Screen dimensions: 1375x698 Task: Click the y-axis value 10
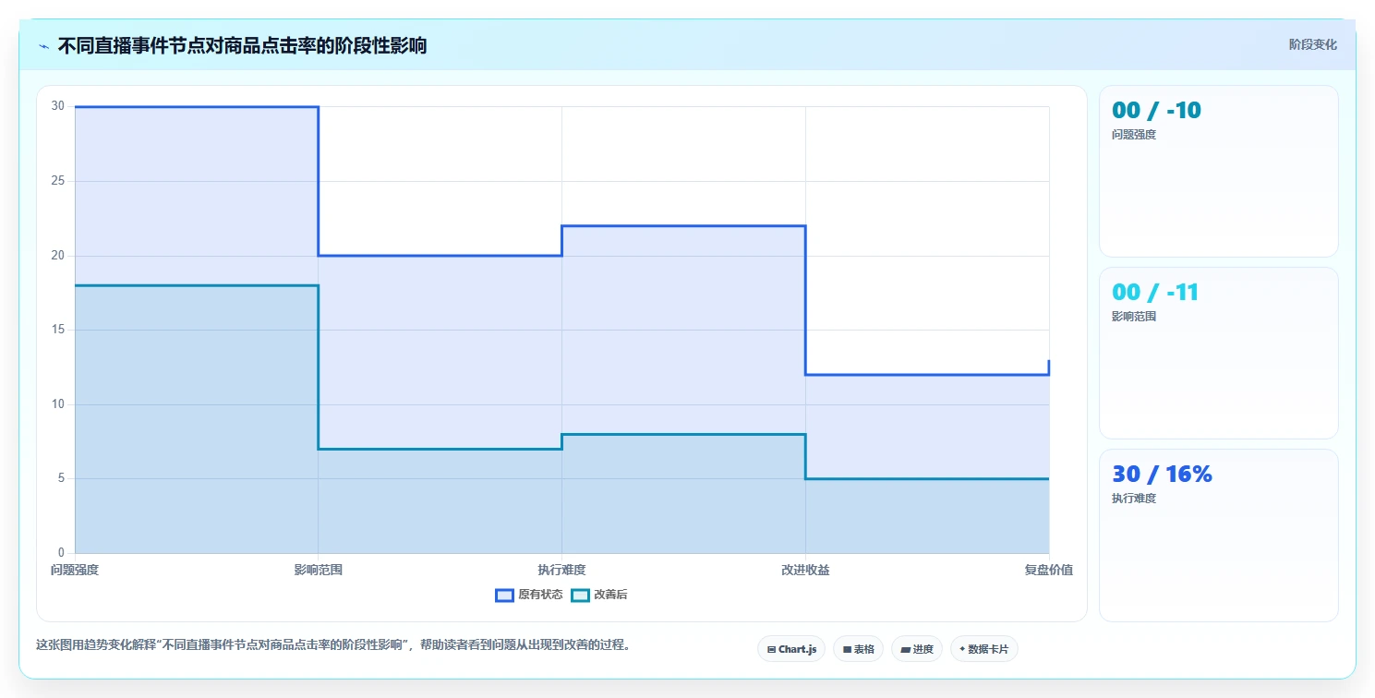pyautogui.click(x=58, y=404)
